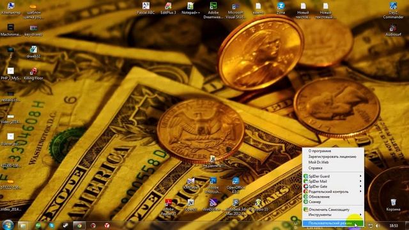Click the SpIDer Gate menu icon
The height and width of the screenshot is (230, 409).
[x=305, y=187]
